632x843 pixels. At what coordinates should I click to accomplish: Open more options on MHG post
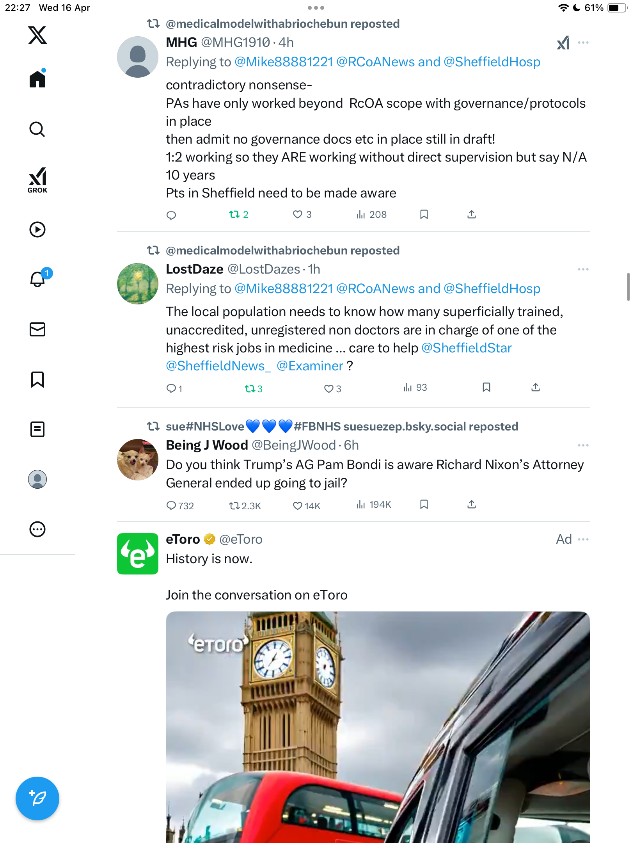(583, 43)
